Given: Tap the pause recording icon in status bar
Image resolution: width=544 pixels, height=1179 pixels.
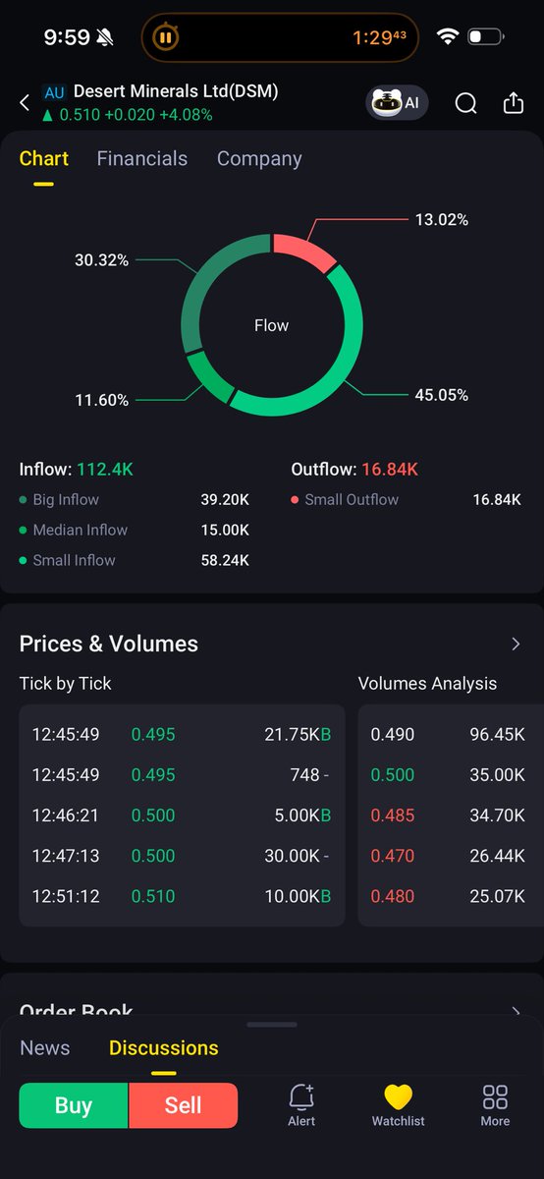Looking at the screenshot, I should pos(165,38).
